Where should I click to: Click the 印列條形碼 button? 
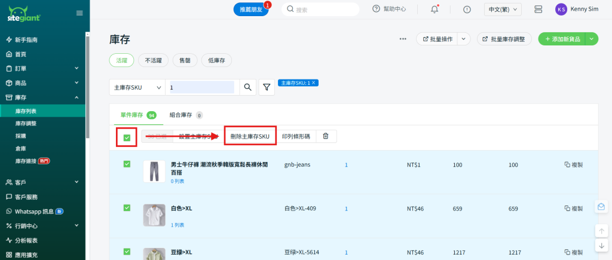click(295, 136)
